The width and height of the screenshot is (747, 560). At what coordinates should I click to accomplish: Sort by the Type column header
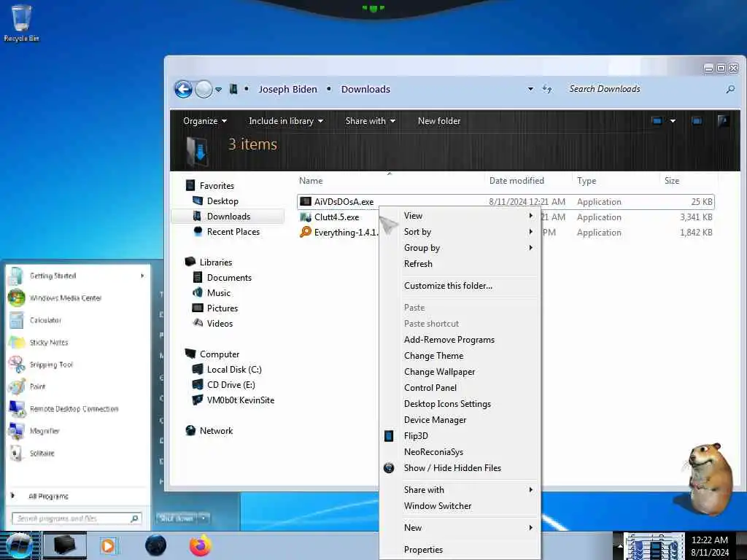[x=587, y=181]
